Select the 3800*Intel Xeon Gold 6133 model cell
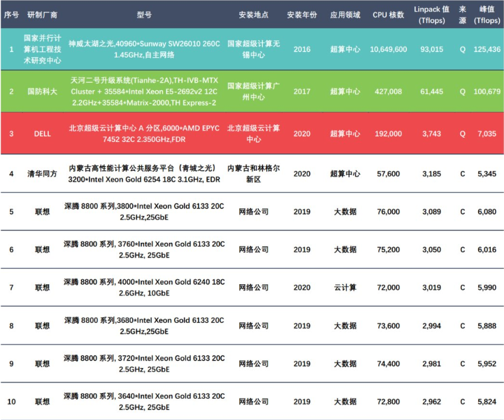This screenshot has height=420, width=504. click(144, 212)
